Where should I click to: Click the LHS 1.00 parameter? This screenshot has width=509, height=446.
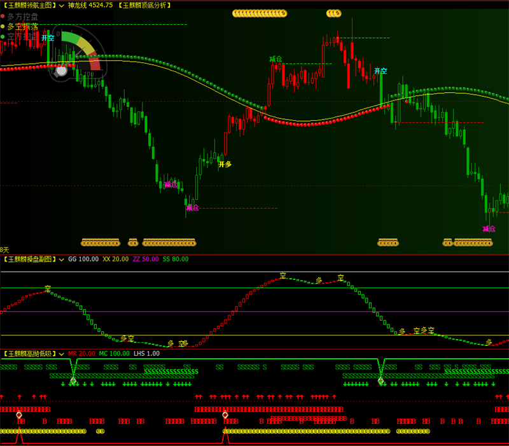[147, 354]
